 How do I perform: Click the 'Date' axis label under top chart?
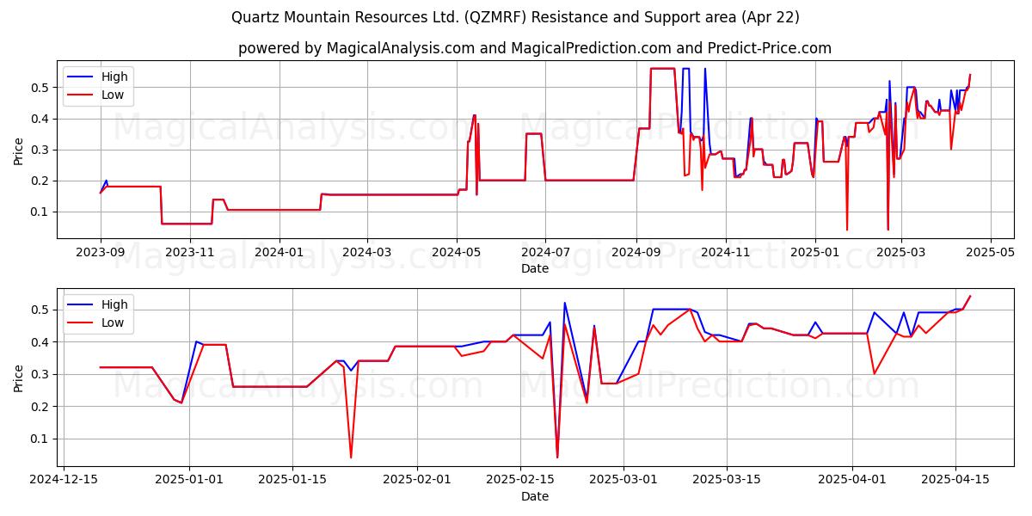535,268
